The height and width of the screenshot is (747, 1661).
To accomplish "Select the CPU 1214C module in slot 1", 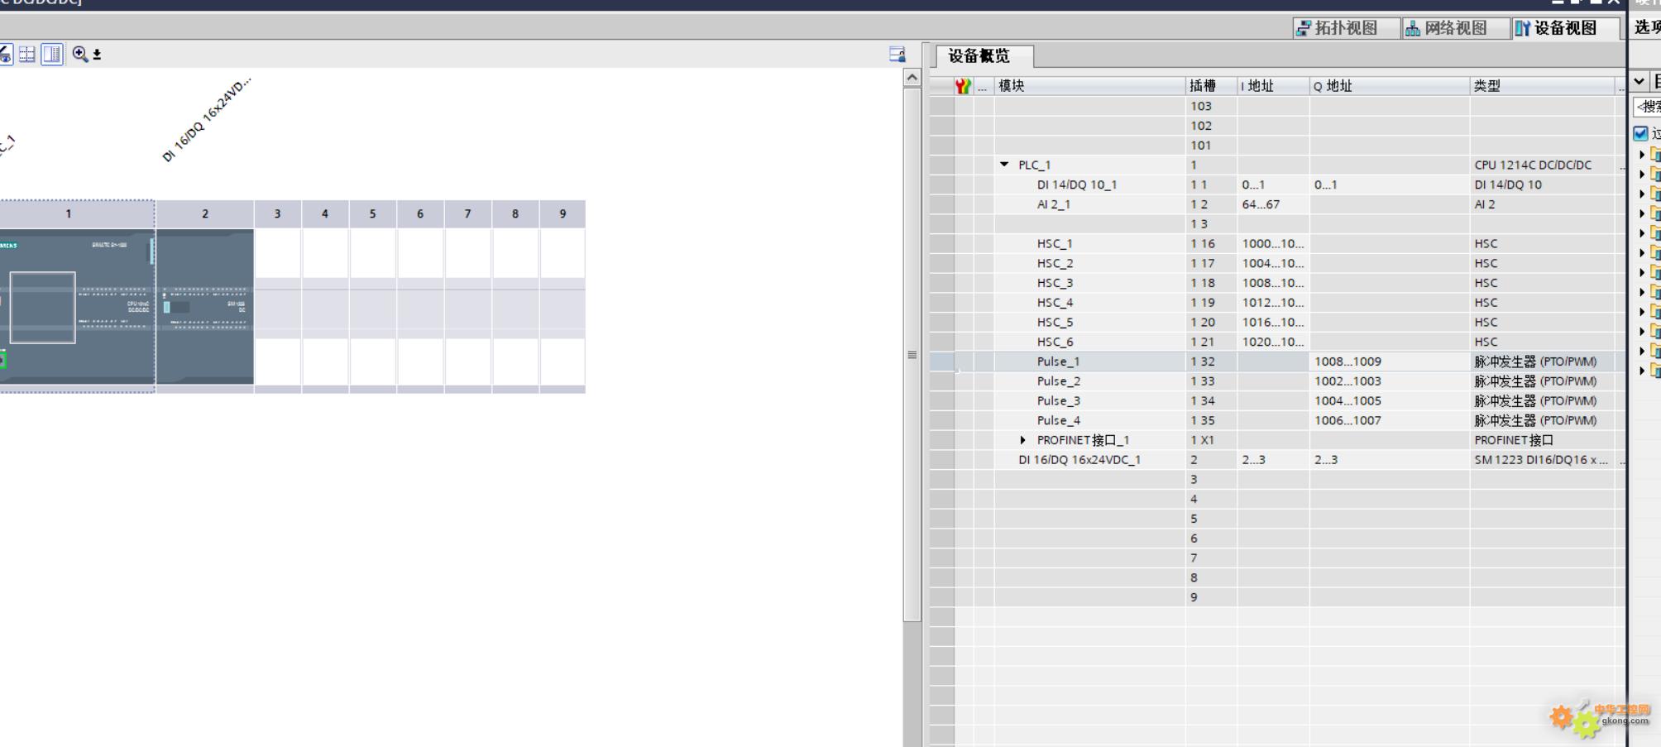I will (x=77, y=307).
